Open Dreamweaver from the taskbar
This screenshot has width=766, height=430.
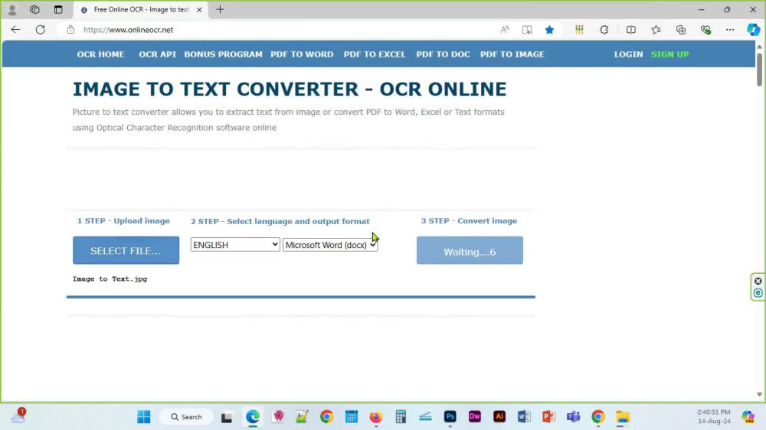click(x=474, y=417)
